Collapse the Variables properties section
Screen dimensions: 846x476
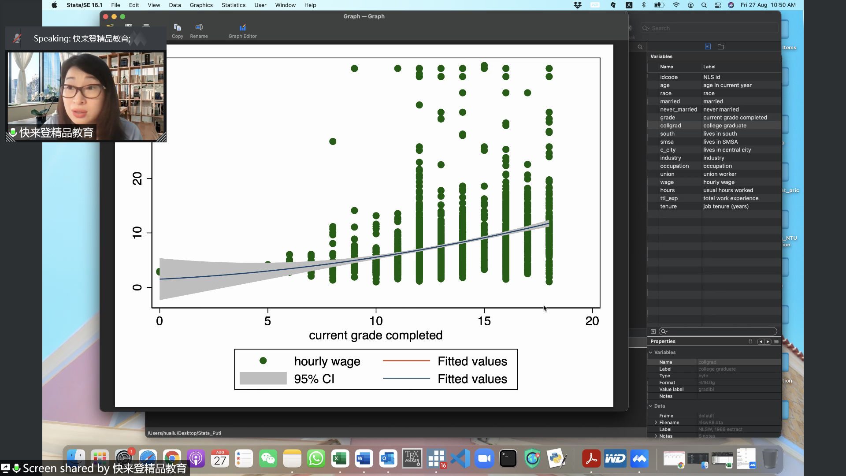tap(651, 352)
